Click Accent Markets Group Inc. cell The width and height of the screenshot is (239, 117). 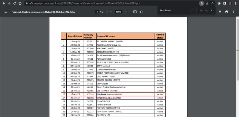pyautogui.click(x=125, y=45)
